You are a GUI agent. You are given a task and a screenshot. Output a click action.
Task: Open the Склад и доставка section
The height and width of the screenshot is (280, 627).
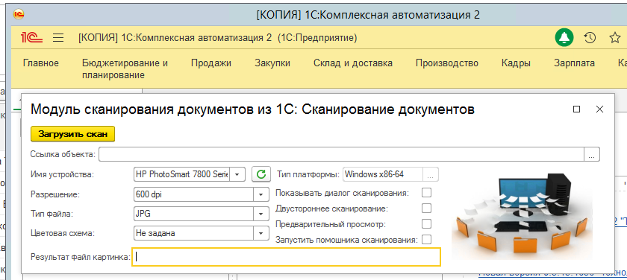[352, 63]
